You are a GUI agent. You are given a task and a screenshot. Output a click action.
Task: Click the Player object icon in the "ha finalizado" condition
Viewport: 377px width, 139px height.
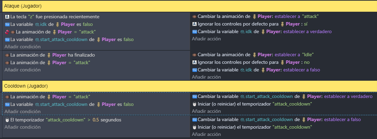pyautogui.click(x=49, y=55)
